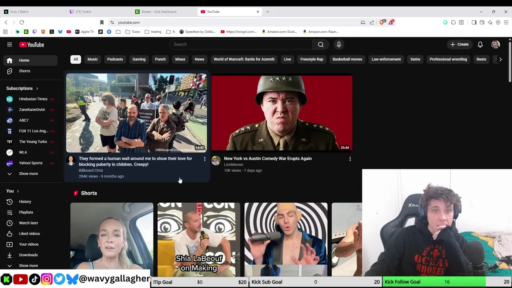The width and height of the screenshot is (512, 288).
Task: Go back with browser back arrow
Action: tap(6, 22)
